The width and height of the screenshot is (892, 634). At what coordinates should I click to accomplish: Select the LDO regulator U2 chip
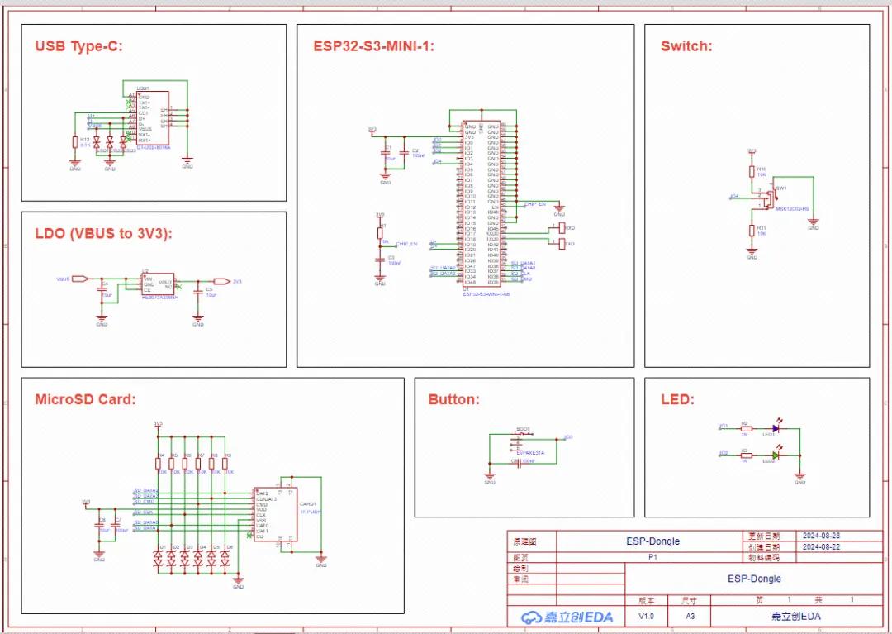158,282
